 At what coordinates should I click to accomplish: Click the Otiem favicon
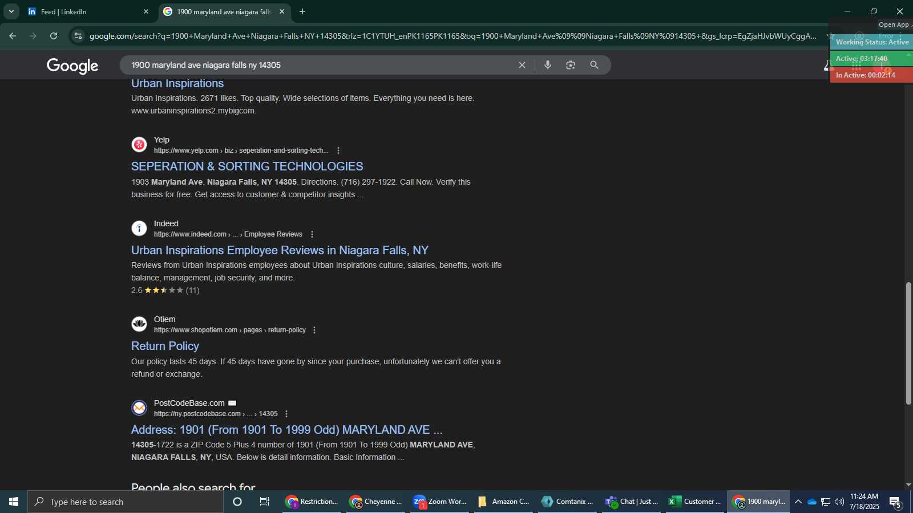click(139, 324)
